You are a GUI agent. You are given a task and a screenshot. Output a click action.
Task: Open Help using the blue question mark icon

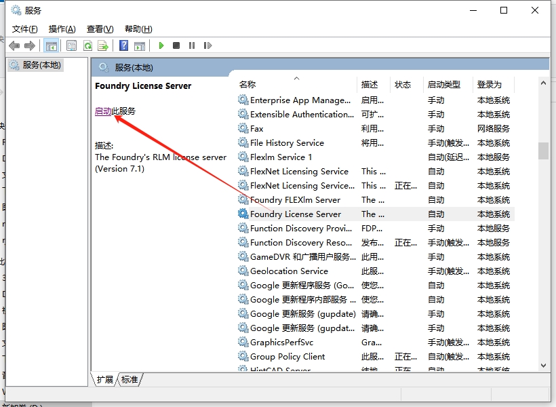tap(123, 45)
